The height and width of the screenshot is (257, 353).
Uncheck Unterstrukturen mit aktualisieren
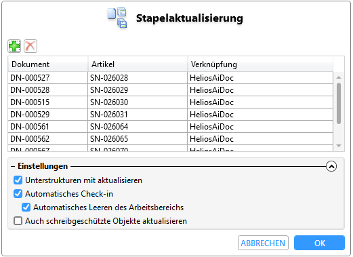(x=18, y=180)
